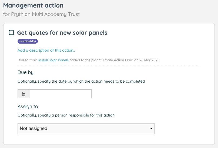Click the small caret arrow in Assign to select
The height and width of the screenshot is (148, 218).
pyautogui.click(x=151, y=129)
